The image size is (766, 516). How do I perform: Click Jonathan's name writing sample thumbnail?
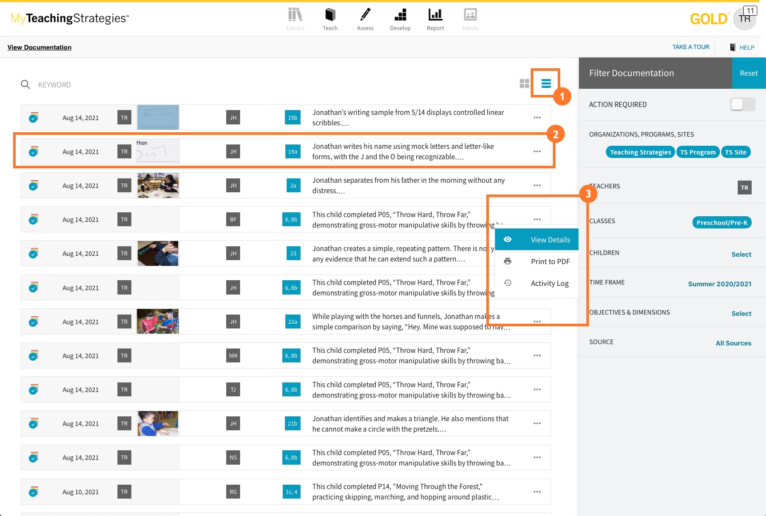157,151
